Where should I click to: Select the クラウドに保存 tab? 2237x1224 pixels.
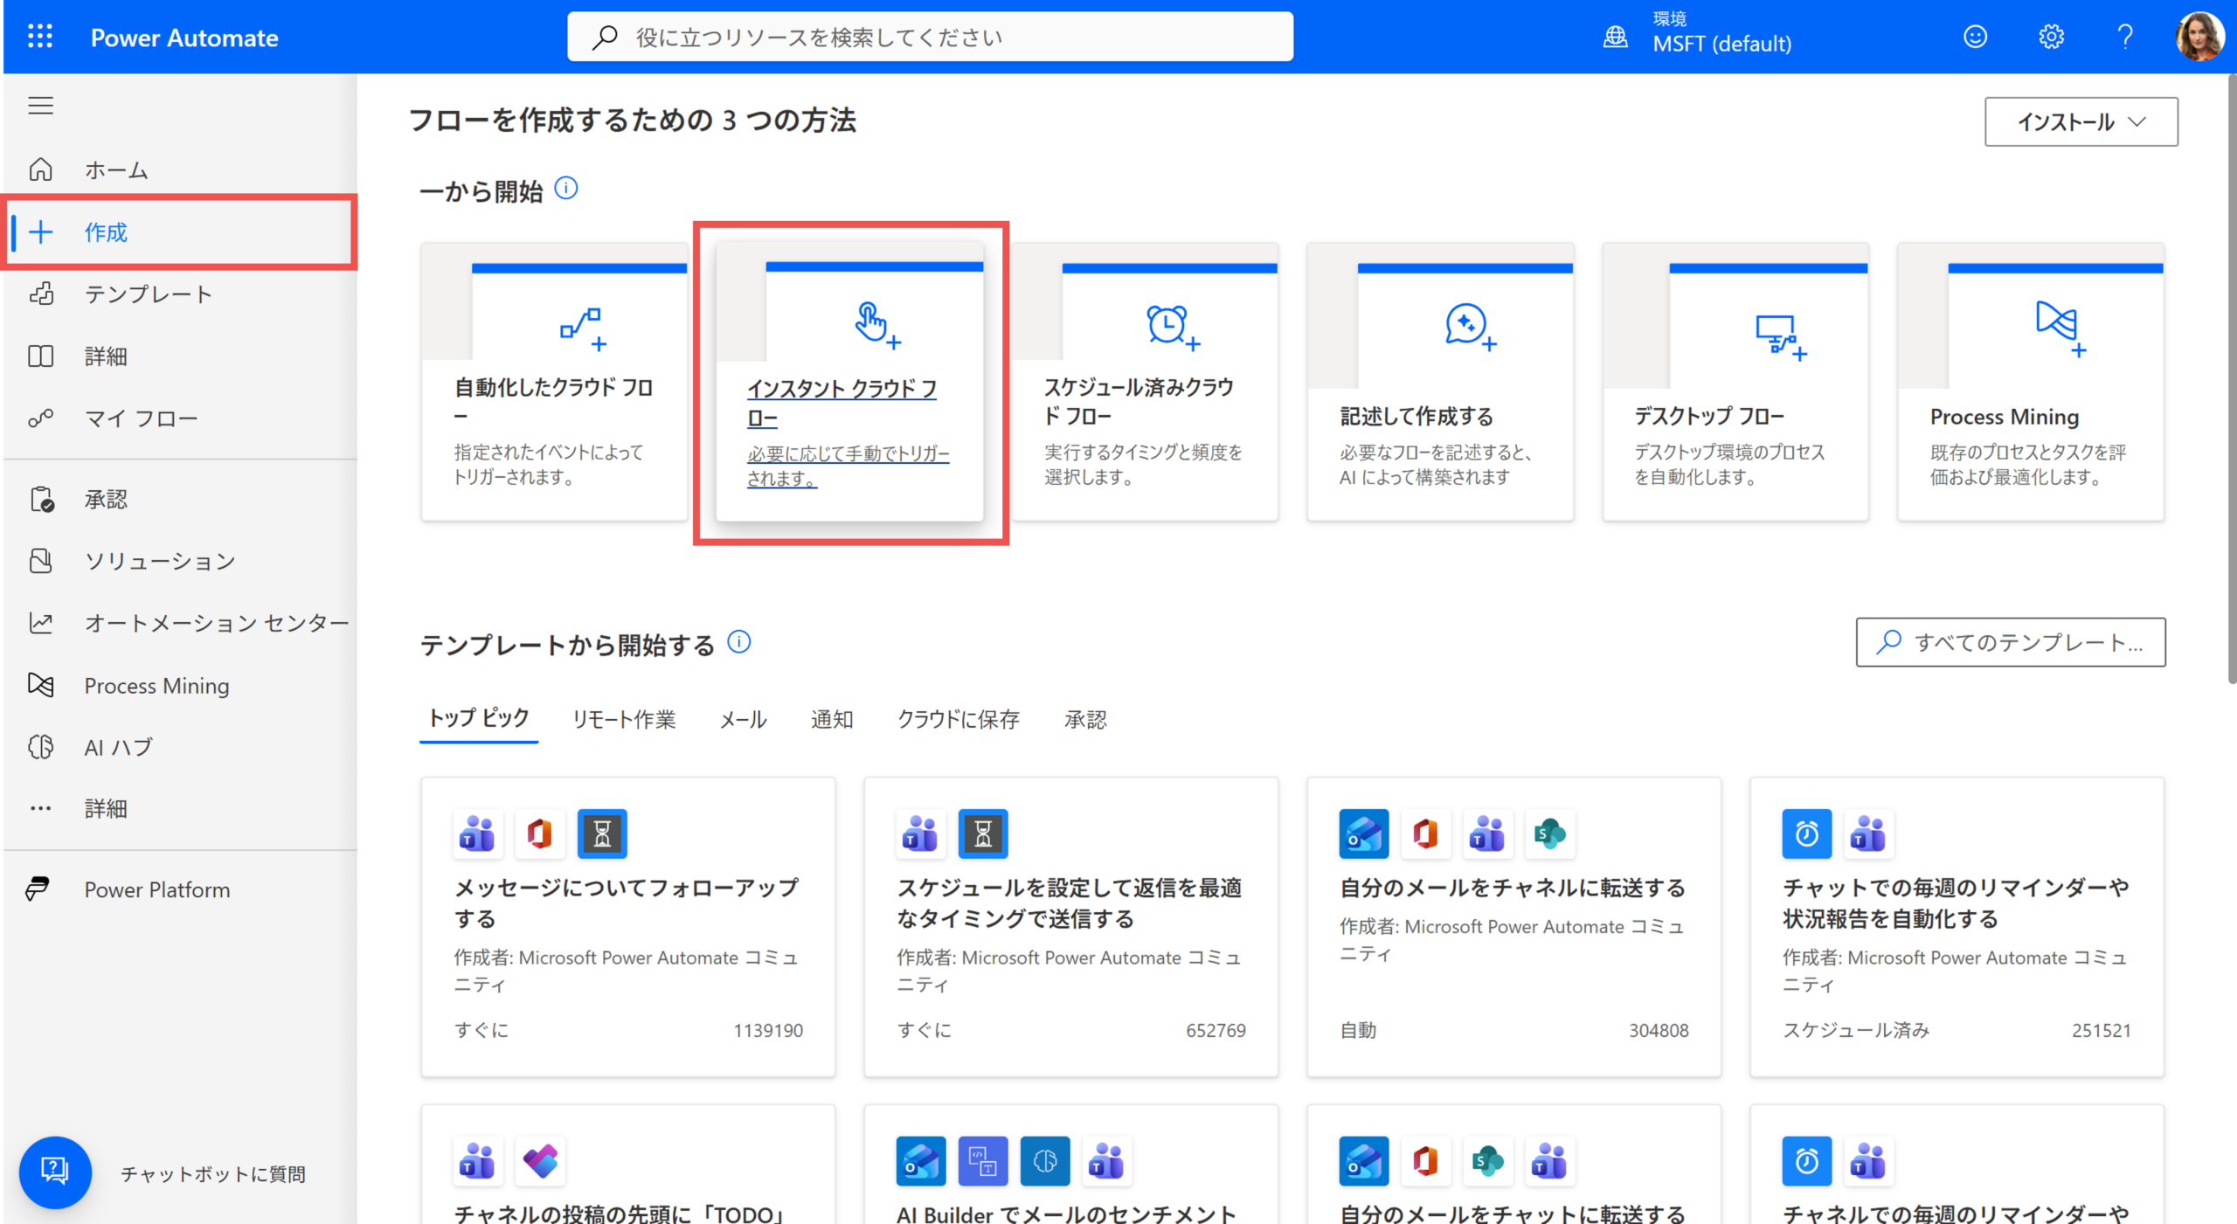[958, 719]
